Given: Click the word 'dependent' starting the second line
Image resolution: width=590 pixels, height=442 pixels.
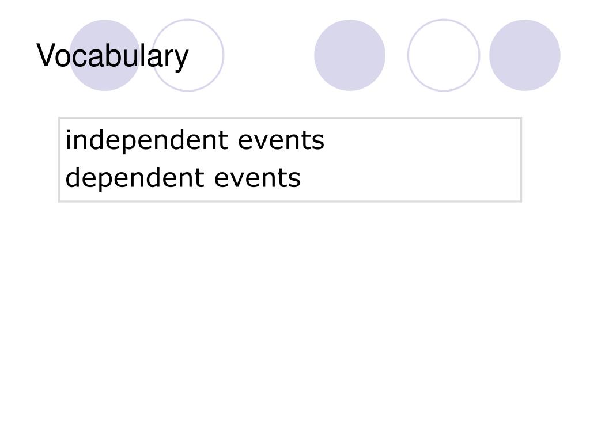Looking at the screenshot, I should click(x=135, y=178).
